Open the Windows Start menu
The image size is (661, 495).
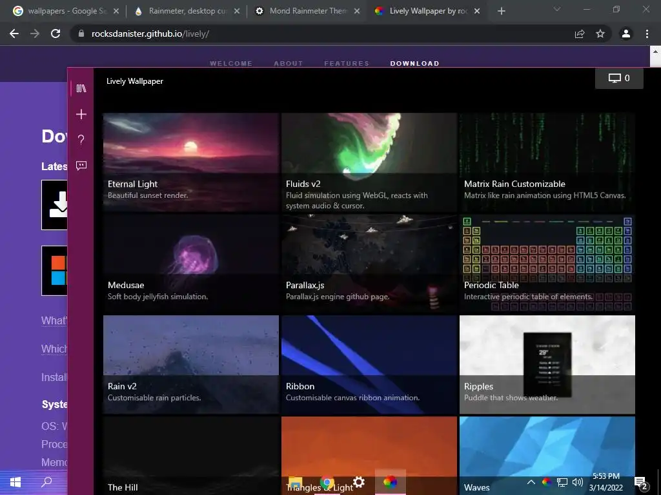tap(15, 482)
